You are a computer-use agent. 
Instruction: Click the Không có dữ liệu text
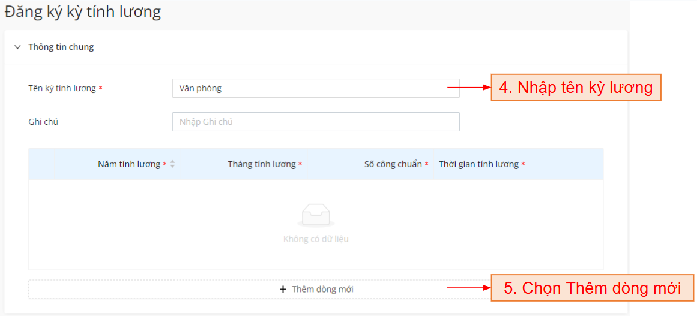tap(316, 239)
